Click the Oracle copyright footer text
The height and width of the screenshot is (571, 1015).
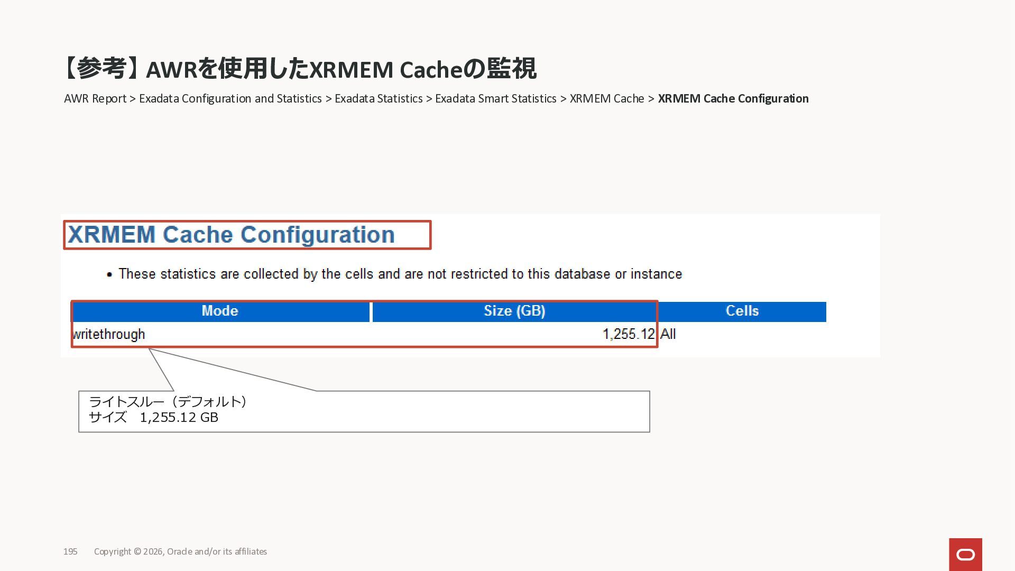tap(180, 551)
